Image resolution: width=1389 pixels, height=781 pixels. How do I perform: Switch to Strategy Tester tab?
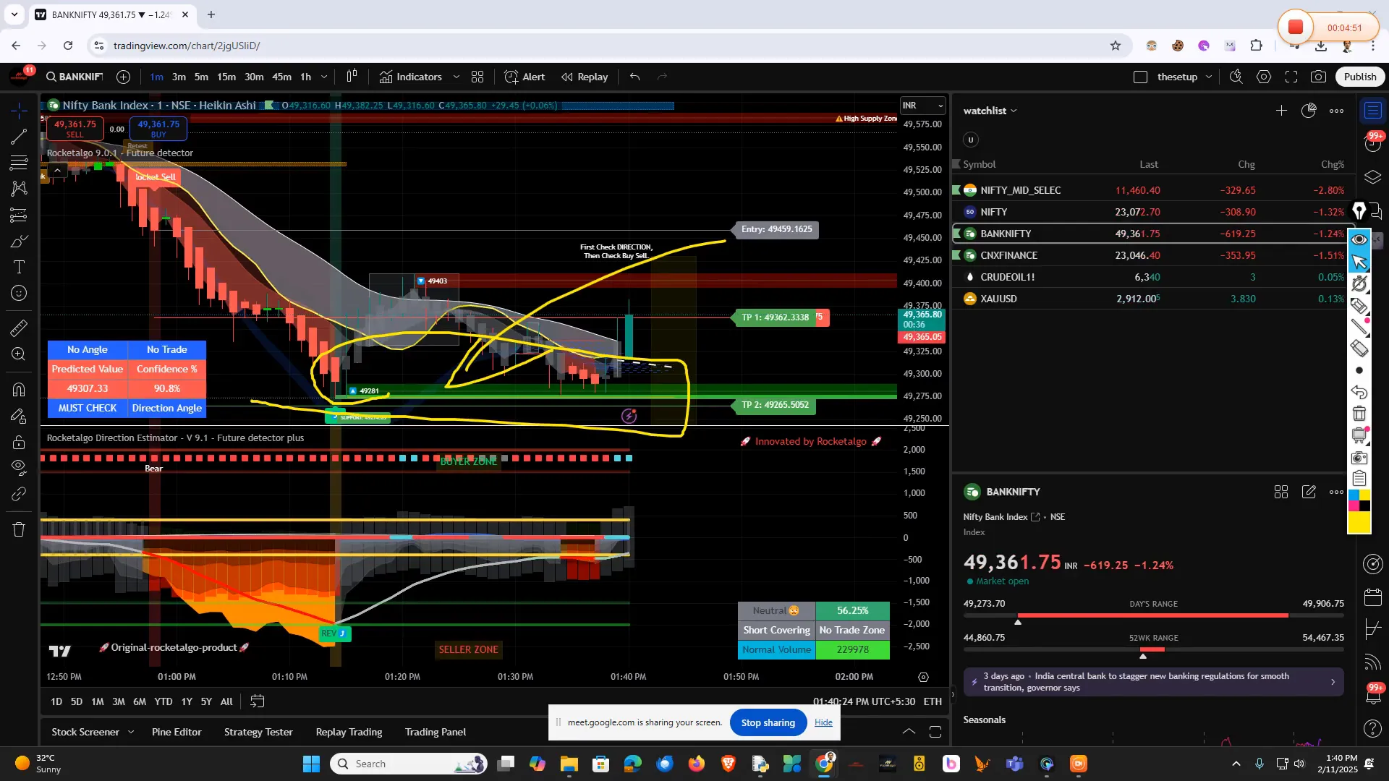click(x=258, y=732)
